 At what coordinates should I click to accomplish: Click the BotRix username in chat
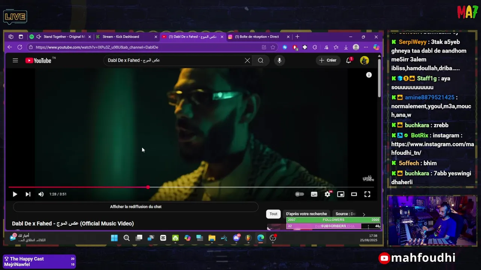click(419, 135)
